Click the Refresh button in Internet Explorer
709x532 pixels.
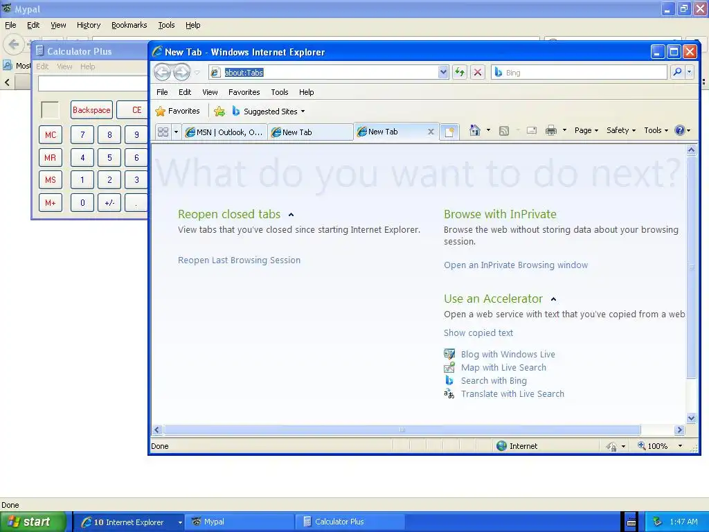click(x=460, y=72)
